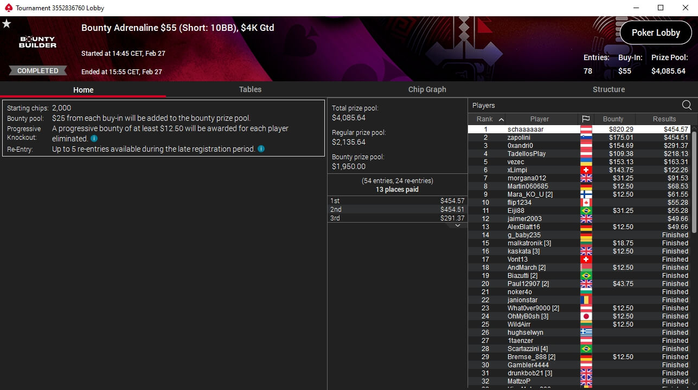This screenshot has width=698, height=390.
Task: Sort the list by the Results column
Action: click(664, 119)
